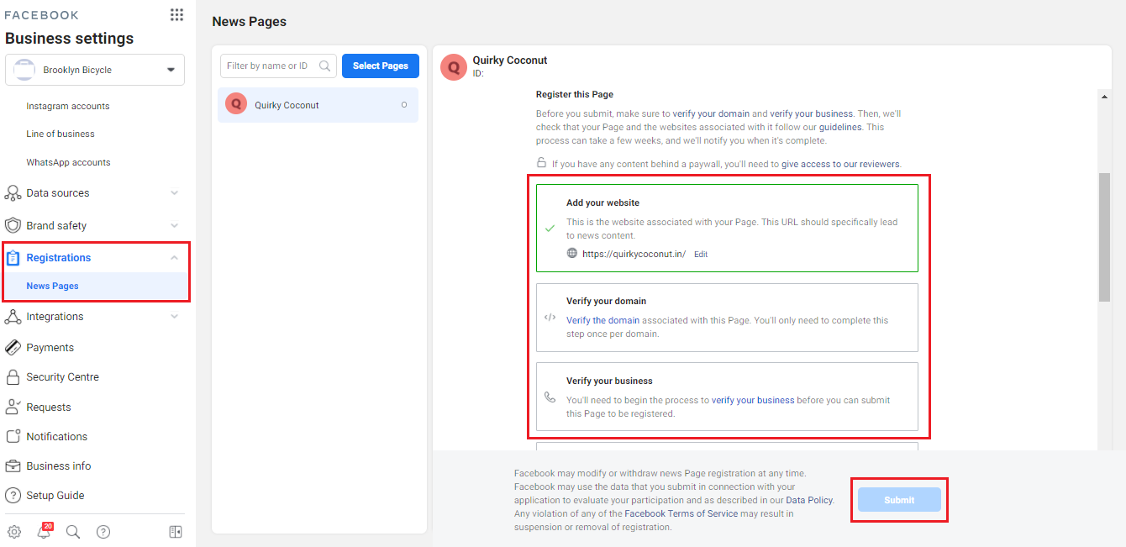Image resolution: width=1126 pixels, height=547 pixels.
Task: Click the status circle on Quirky Coconut row
Action: tap(404, 105)
